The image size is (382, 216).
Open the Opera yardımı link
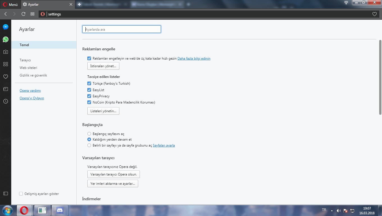(30, 91)
